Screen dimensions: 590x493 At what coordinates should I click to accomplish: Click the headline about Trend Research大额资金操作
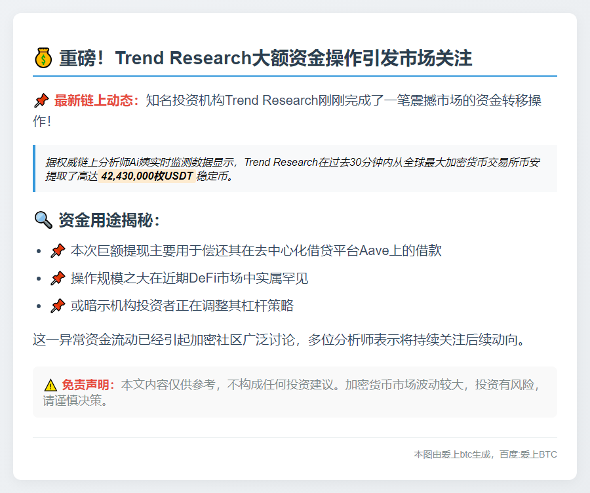265,58
